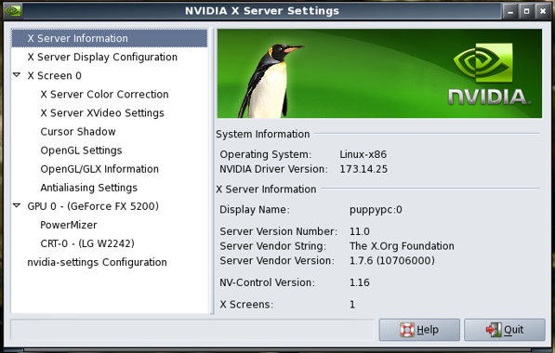This screenshot has width=555, height=353.
Task: Click the 'Display Name:' label
Action: point(255,210)
